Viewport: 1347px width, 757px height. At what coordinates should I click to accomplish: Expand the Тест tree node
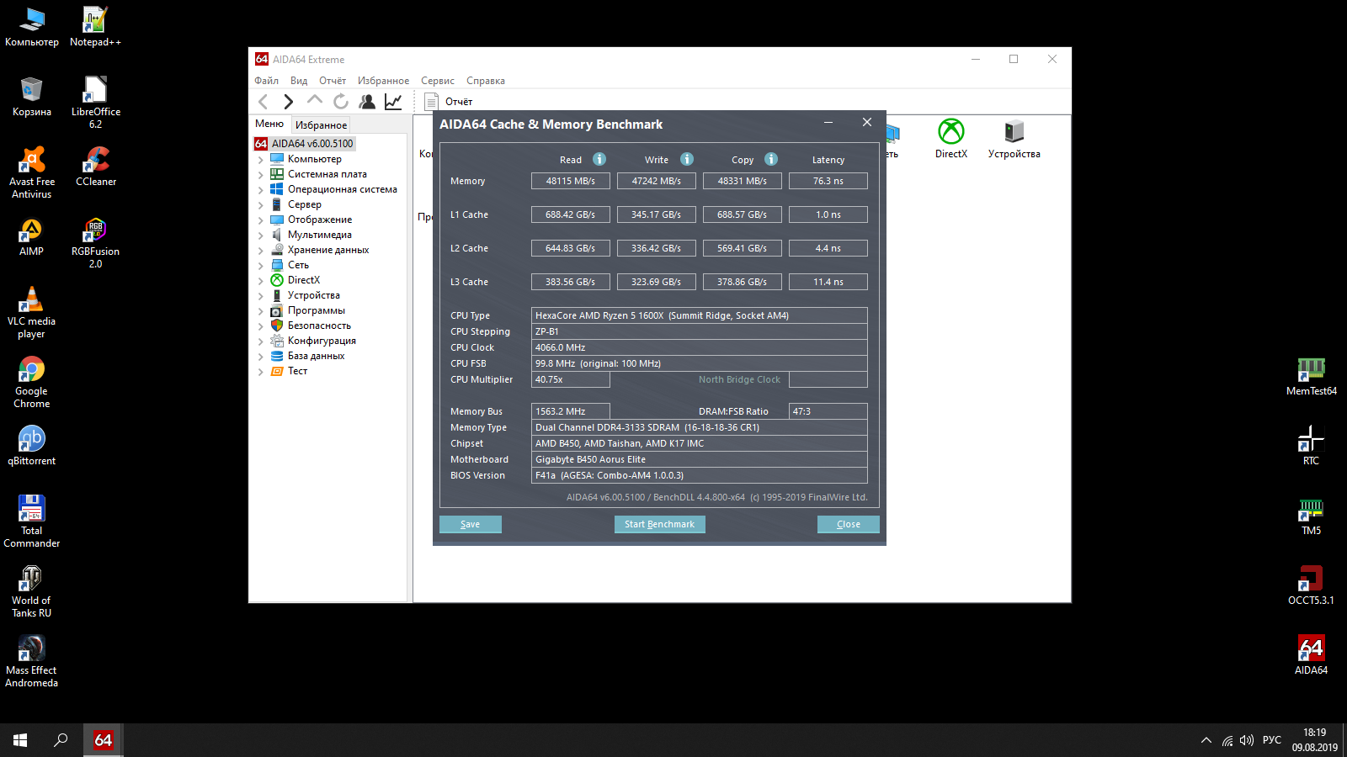[x=261, y=371]
